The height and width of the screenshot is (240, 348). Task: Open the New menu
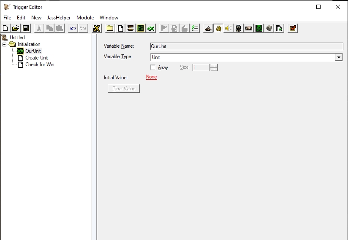point(36,18)
